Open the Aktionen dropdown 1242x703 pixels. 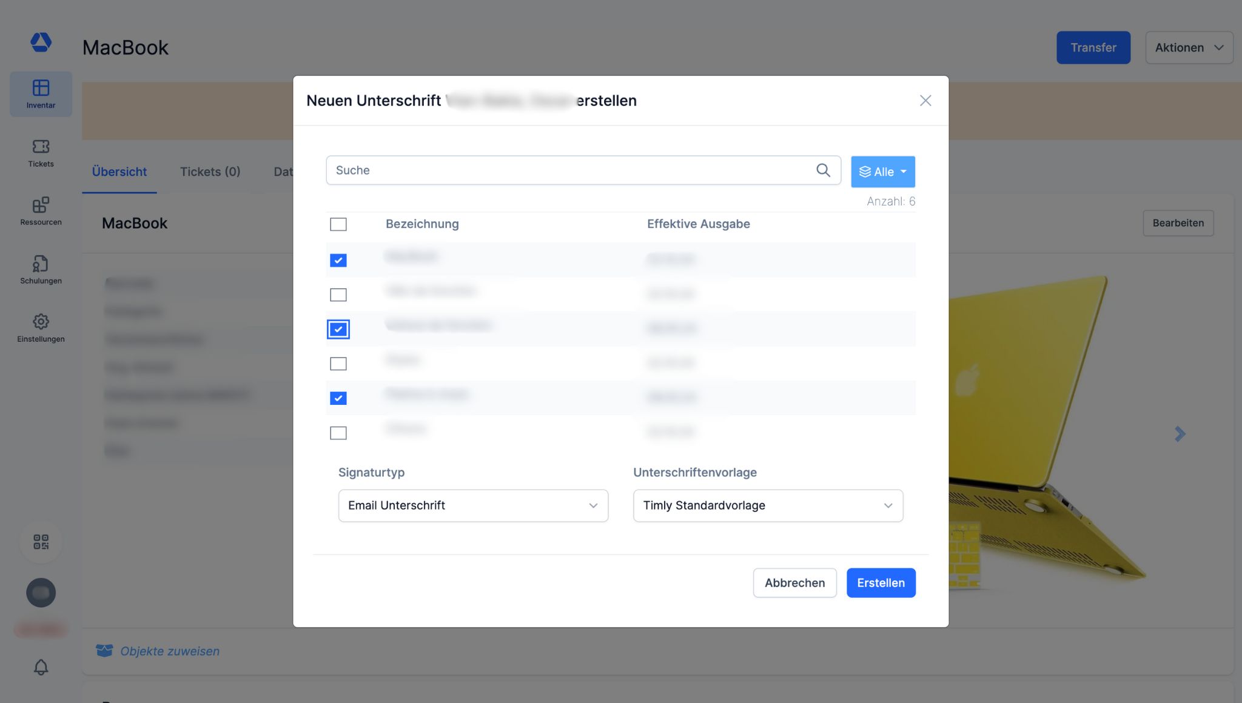(1189, 47)
